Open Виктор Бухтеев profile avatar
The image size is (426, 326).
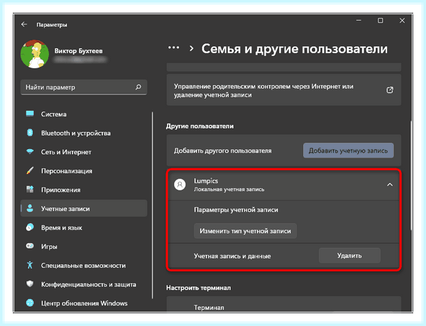tap(35, 54)
